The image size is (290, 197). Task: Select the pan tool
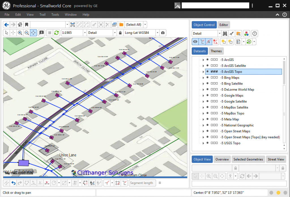(33, 33)
